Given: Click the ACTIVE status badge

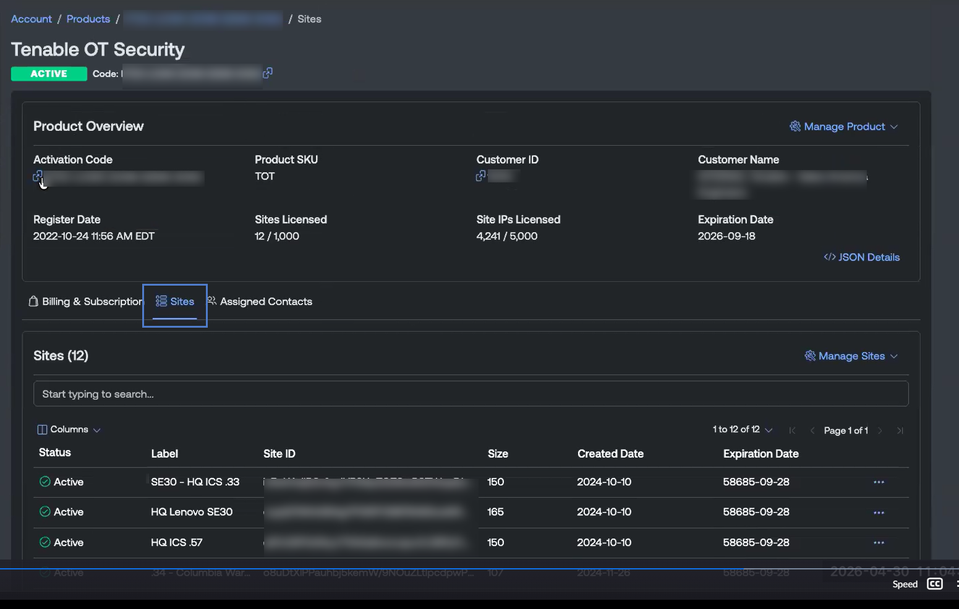Looking at the screenshot, I should pyautogui.click(x=49, y=74).
